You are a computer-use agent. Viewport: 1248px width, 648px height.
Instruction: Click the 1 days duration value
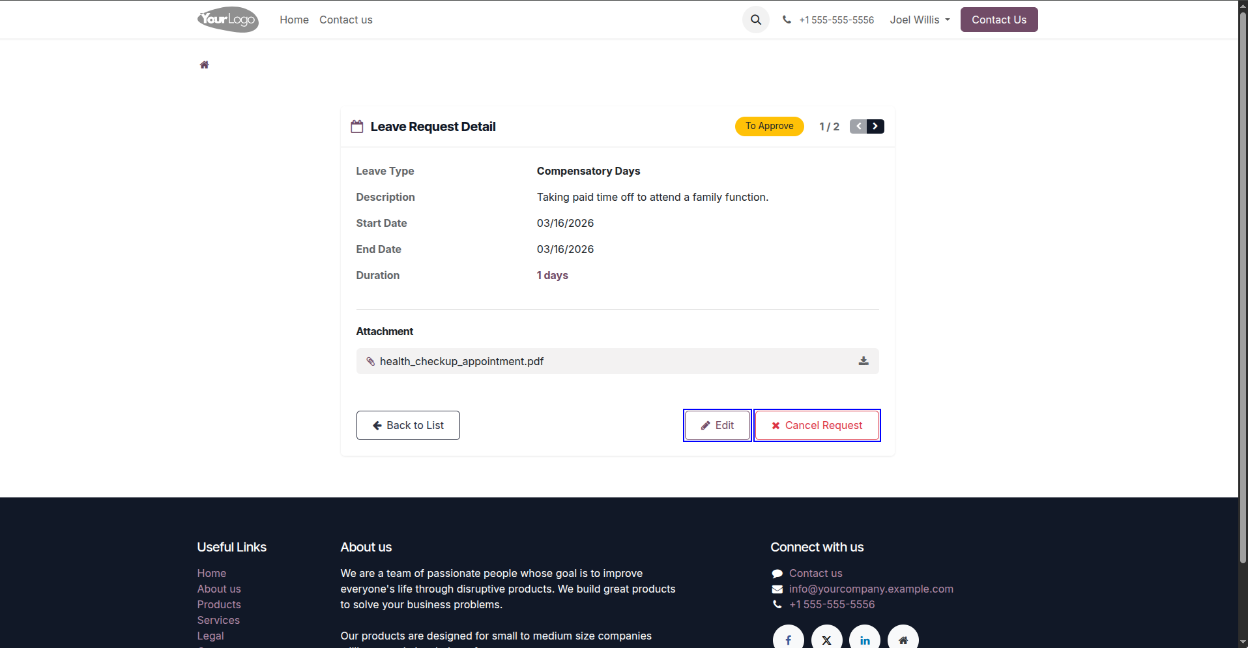pyautogui.click(x=552, y=275)
